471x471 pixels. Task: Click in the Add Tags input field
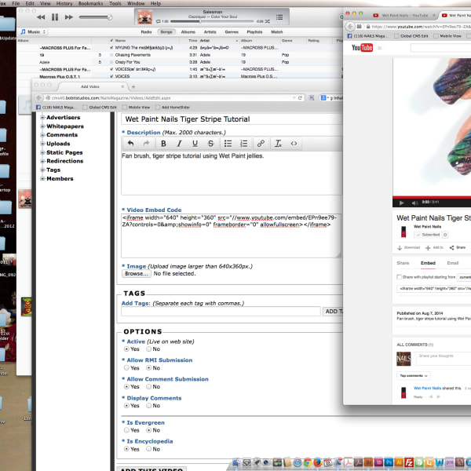pos(221,312)
